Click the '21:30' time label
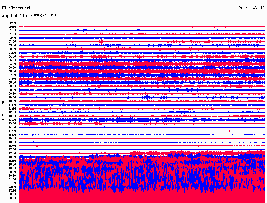Screen dimensions: 267x203 [x=12, y=183]
